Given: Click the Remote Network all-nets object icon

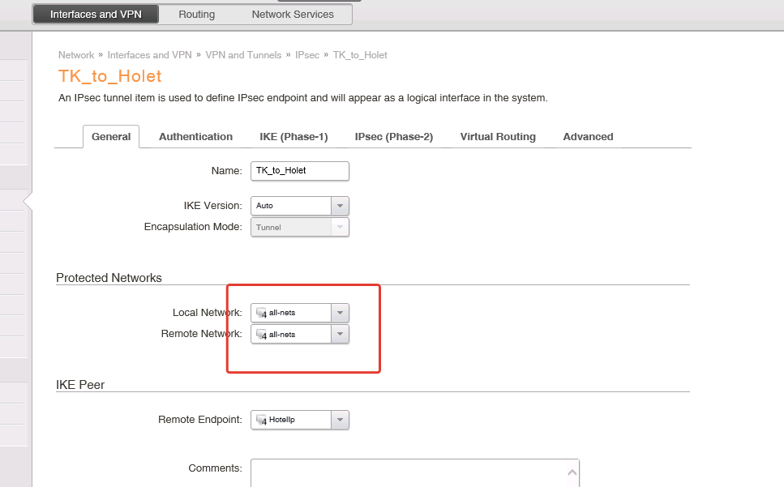Looking at the screenshot, I should [261, 335].
